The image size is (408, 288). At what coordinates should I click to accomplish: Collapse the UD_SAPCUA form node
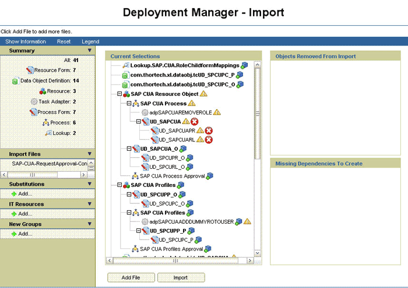click(x=139, y=122)
